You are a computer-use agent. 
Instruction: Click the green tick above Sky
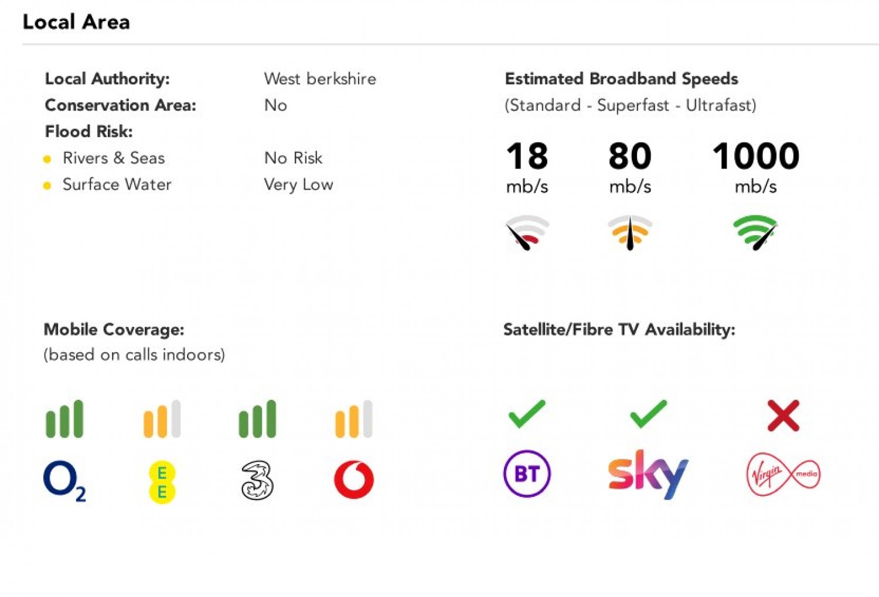point(648,414)
